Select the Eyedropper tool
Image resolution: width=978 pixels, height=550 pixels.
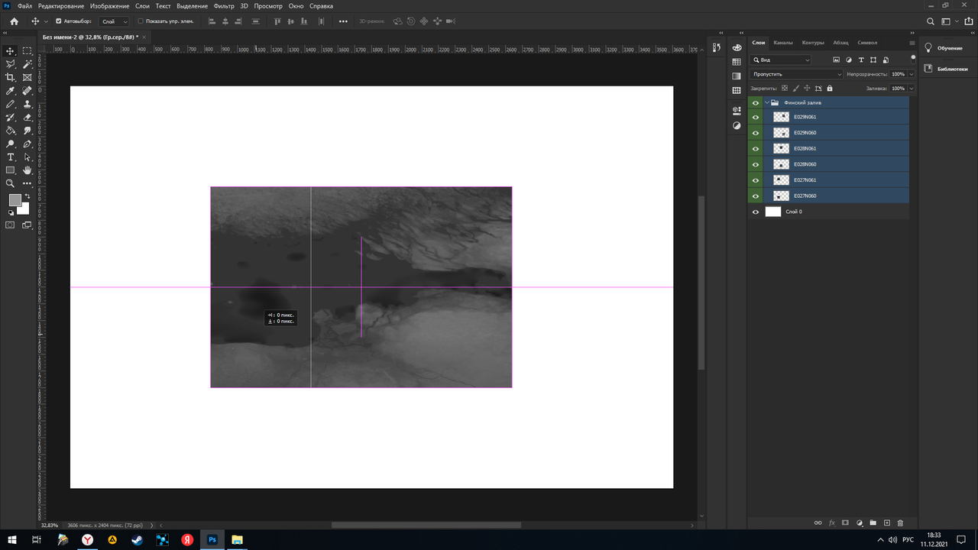point(10,91)
